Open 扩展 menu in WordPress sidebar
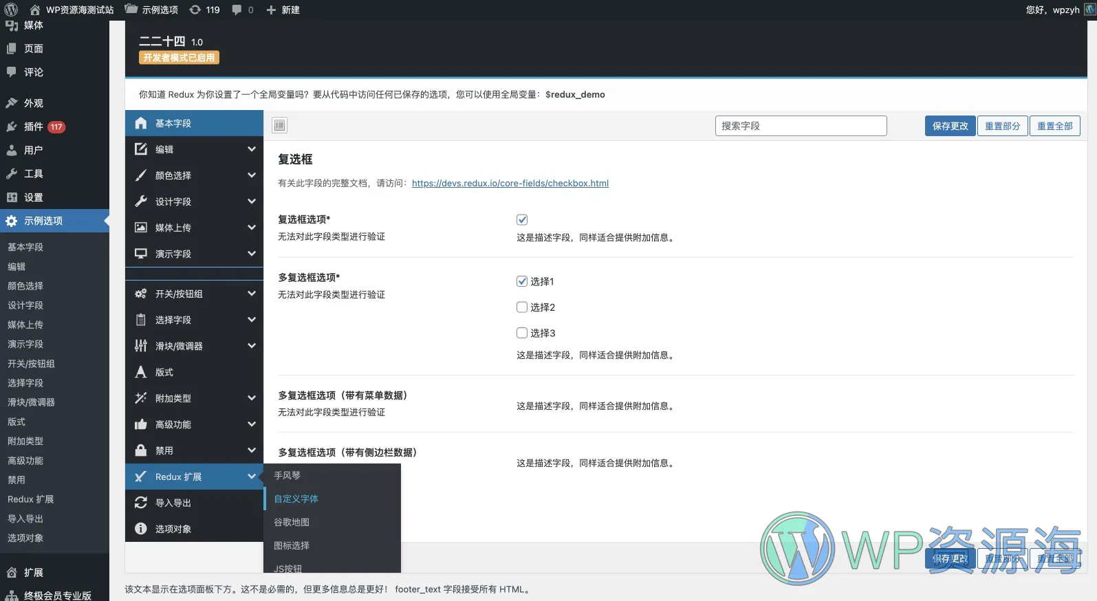The width and height of the screenshot is (1097, 601). (x=54, y=572)
